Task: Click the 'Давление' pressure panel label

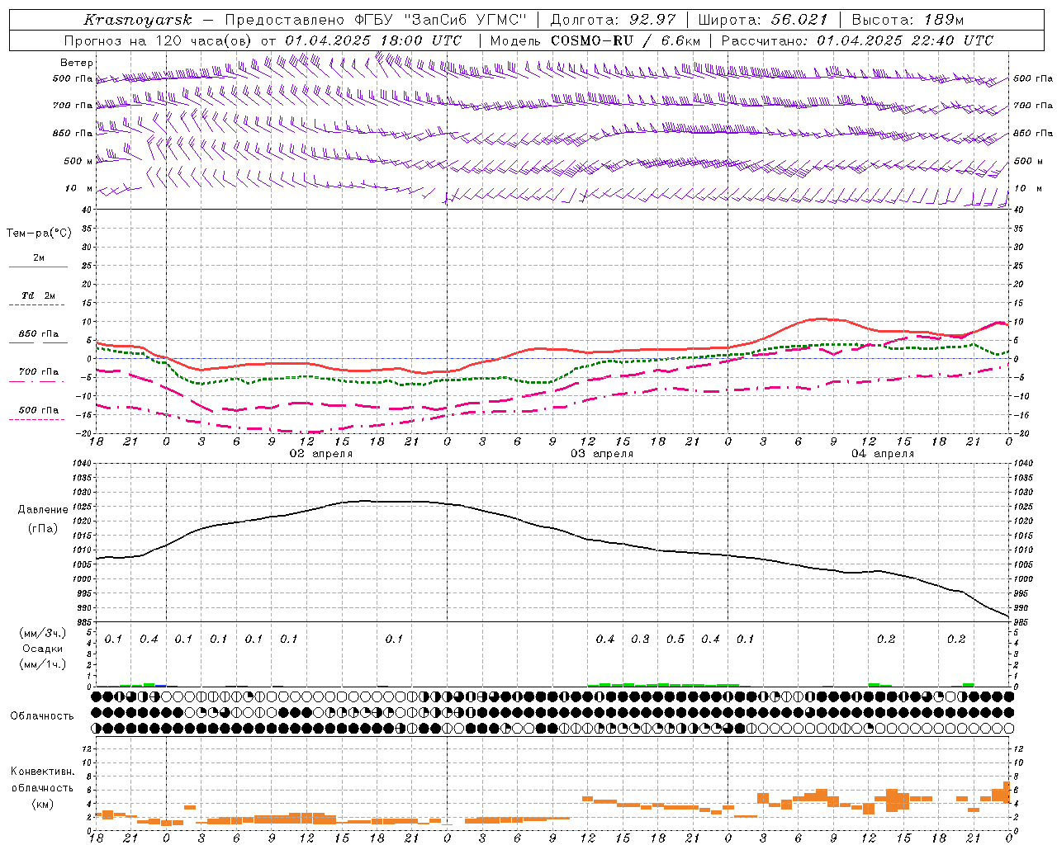Action: (43, 510)
